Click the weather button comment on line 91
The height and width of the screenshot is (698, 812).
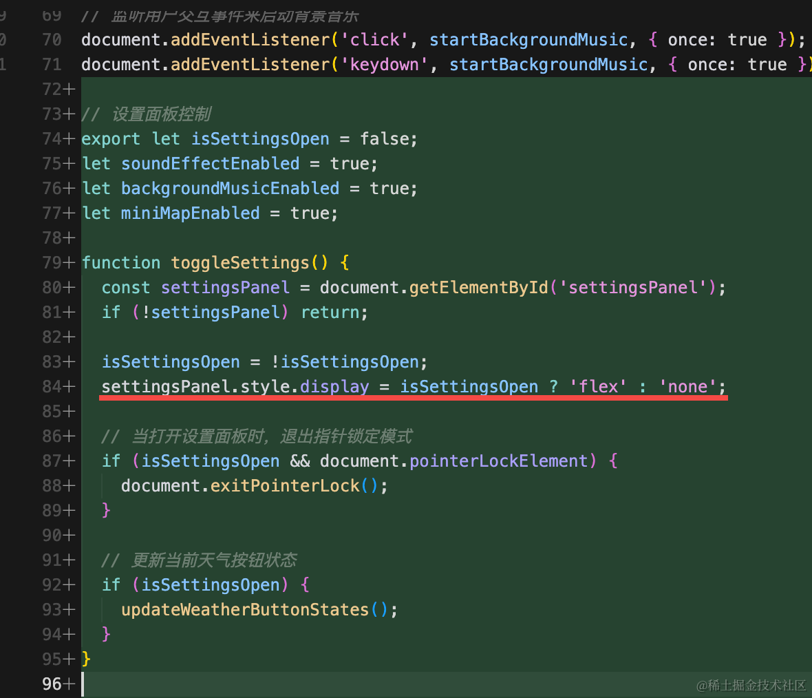pos(200,560)
